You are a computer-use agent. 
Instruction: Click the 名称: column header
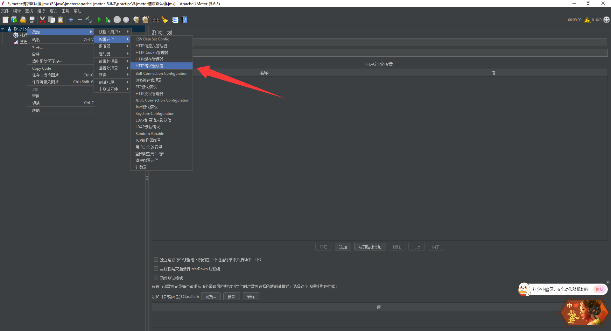tap(266, 73)
